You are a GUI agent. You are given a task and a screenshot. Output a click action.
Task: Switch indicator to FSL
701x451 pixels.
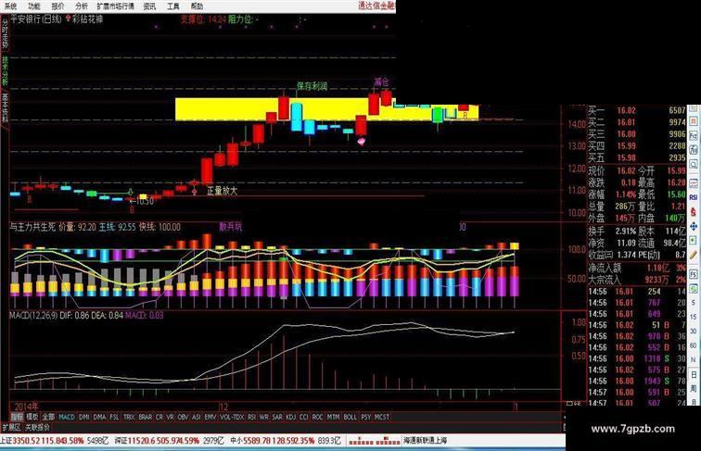pos(114,417)
